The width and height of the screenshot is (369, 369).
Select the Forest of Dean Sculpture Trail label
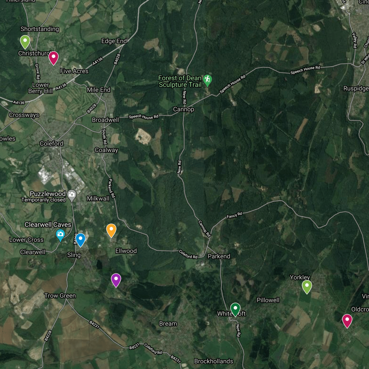180,81
